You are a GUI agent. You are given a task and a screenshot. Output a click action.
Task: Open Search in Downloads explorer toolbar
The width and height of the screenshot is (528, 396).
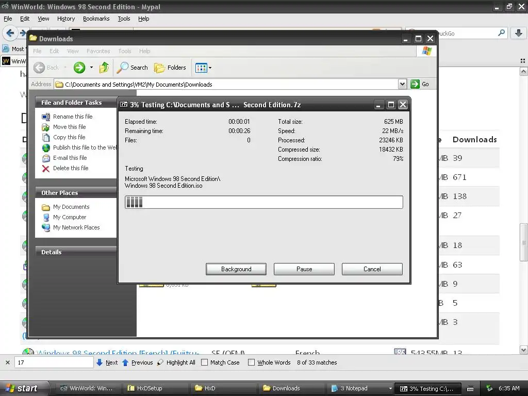point(133,68)
